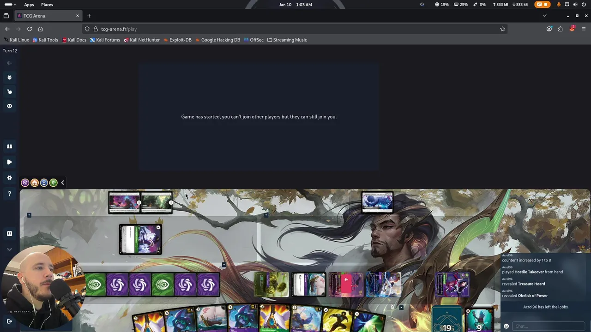Viewport: 591px width, 332px height.
Task: Select the deck pile showing 19
Action: click(x=447, y=319)
